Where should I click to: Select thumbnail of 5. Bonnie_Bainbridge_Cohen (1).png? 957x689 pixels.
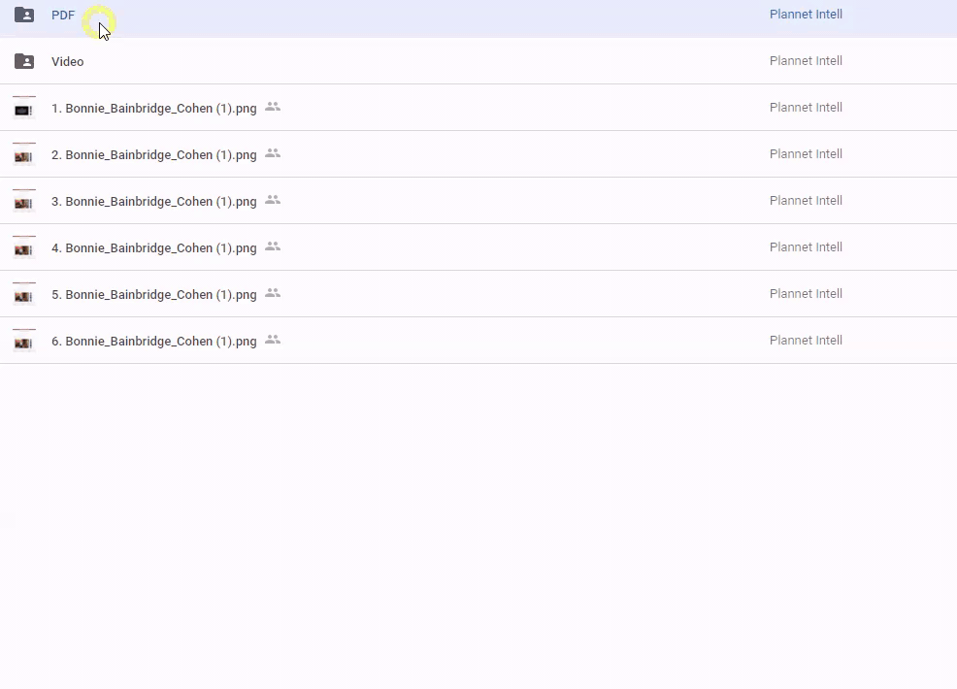tap(24, 294)
